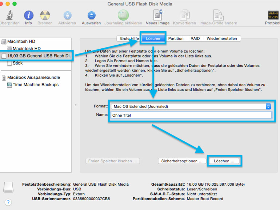Switch to the Erste Hilfe tab
The height and width of the screenshot is (210, 280).
click(x=129, y=39)
